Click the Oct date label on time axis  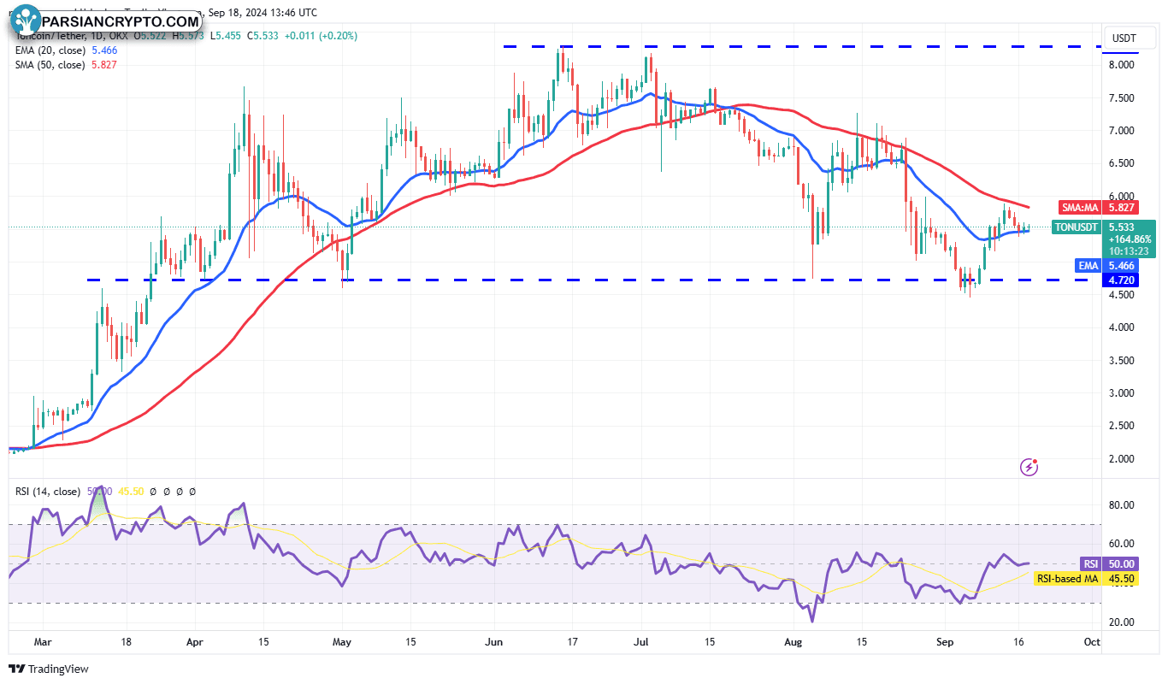(x=1090, y=641)
